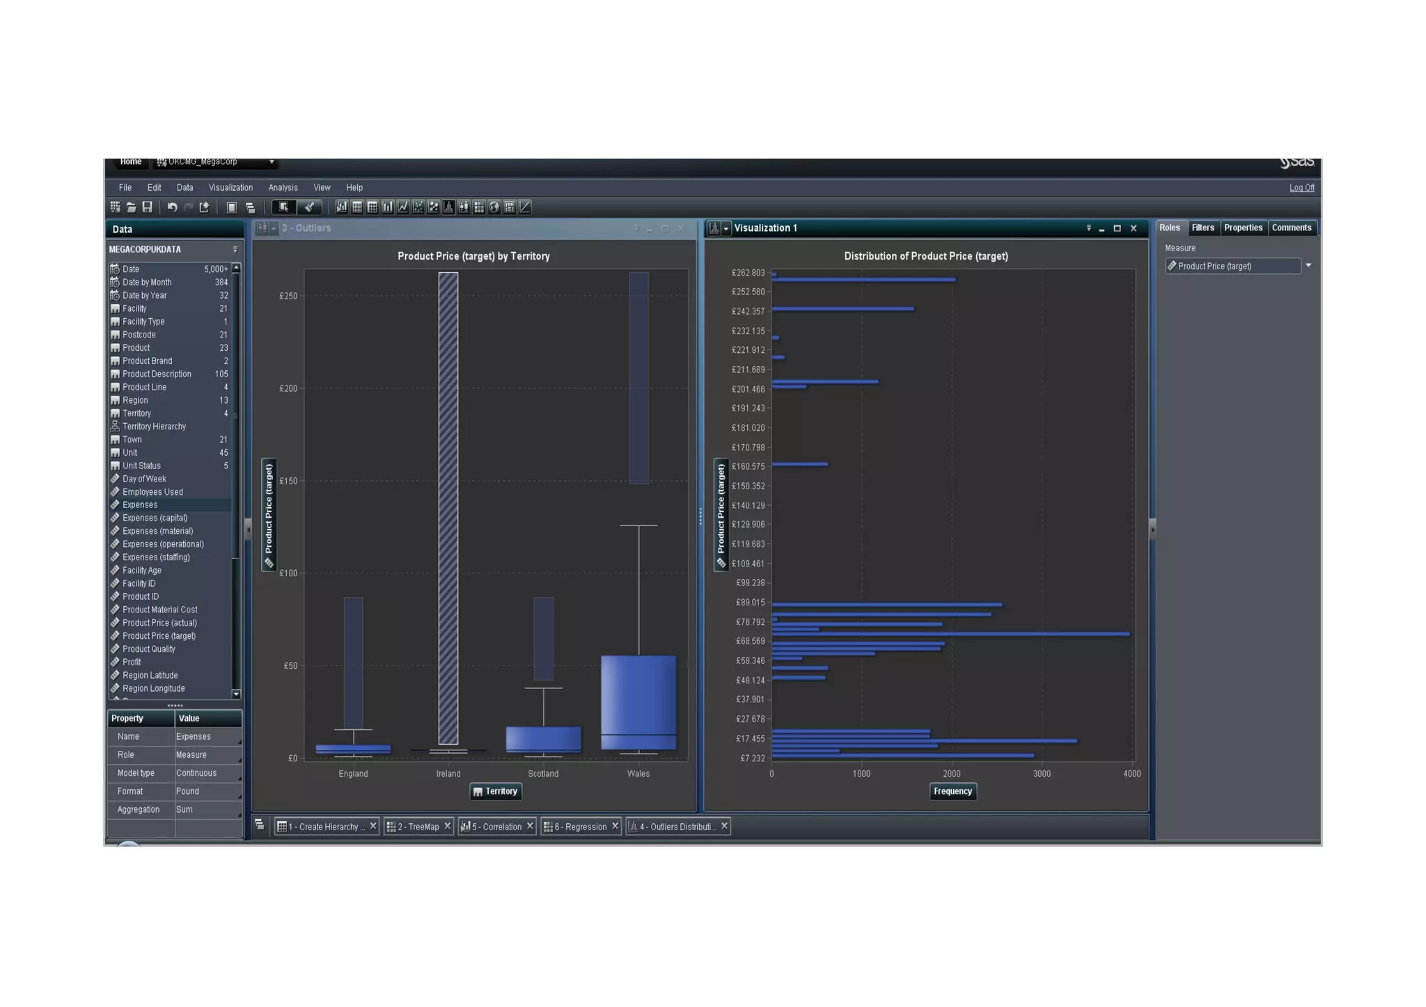Screen dimensions: 1426x1007
Task: Click the undo arrow icon
Action: 172,207
